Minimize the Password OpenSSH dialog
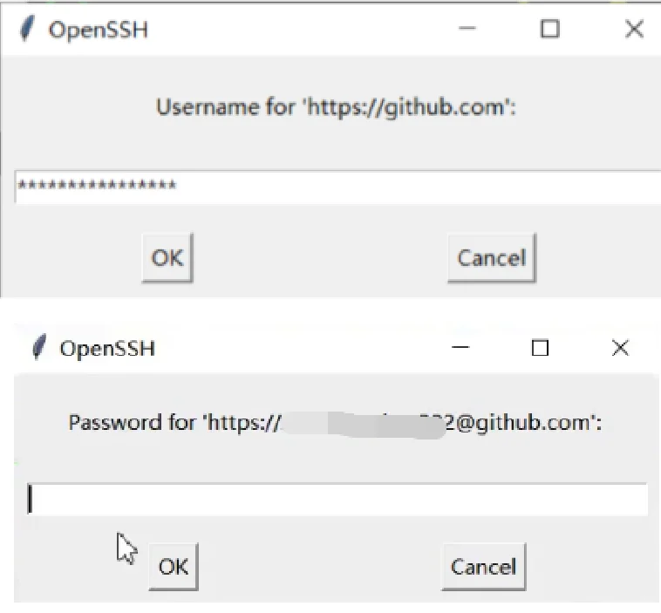Viewport: 661px width, 613px height. click(461, 348)
